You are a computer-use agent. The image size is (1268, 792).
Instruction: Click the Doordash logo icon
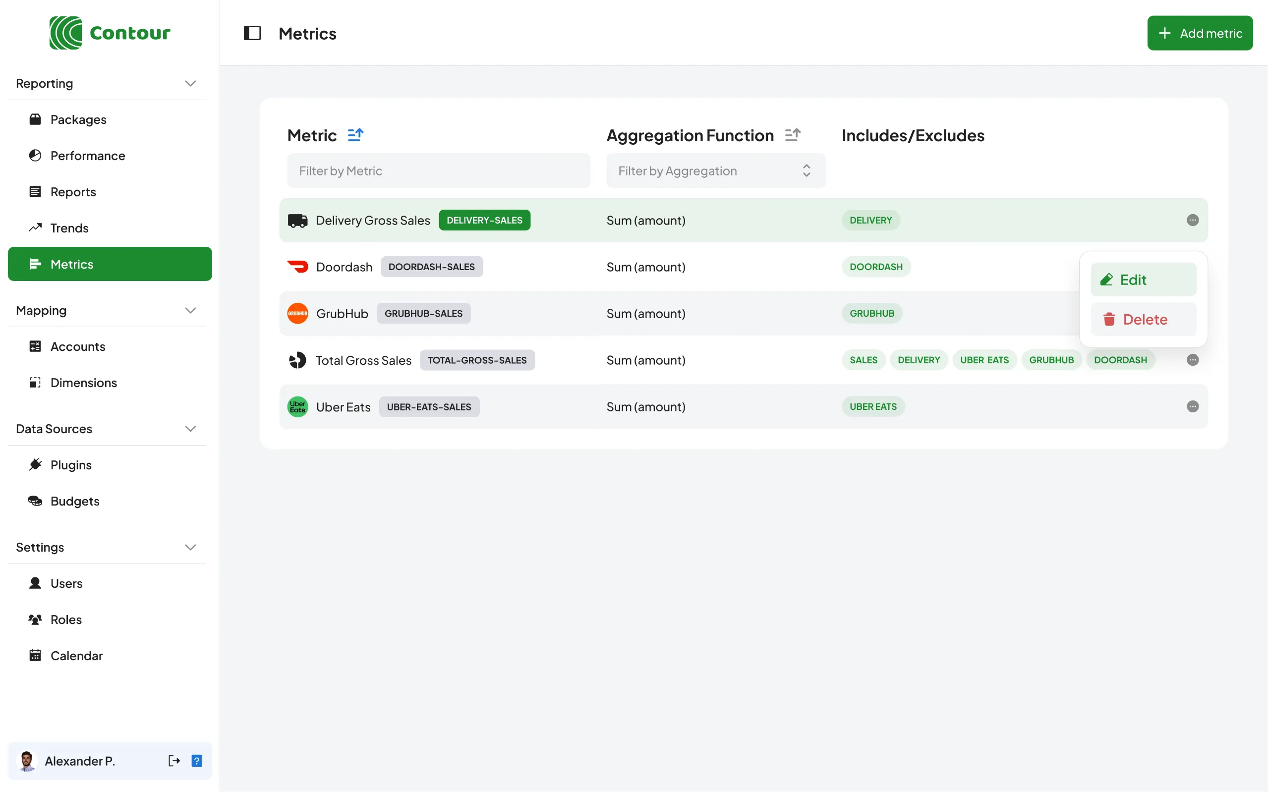pyautogui.click(x=297, y=267)
